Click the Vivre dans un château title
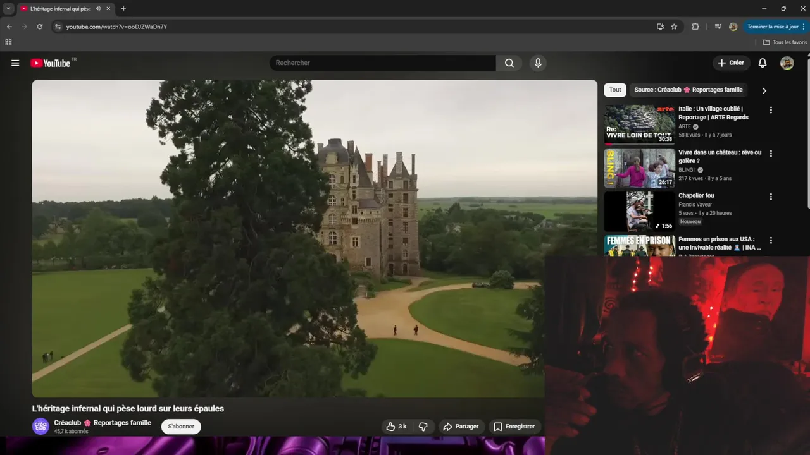 [x=720, y=157]
